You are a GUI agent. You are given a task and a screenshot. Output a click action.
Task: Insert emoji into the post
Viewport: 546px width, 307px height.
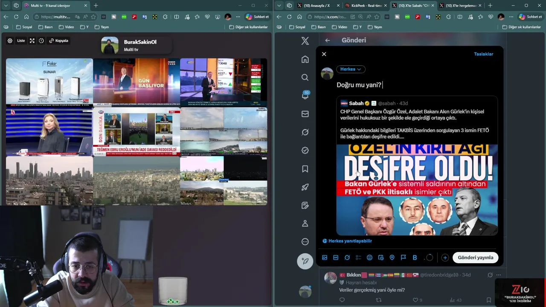(x=369, y=258)
